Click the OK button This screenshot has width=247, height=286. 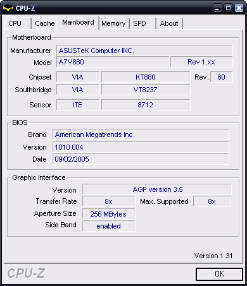coord(219,274)
